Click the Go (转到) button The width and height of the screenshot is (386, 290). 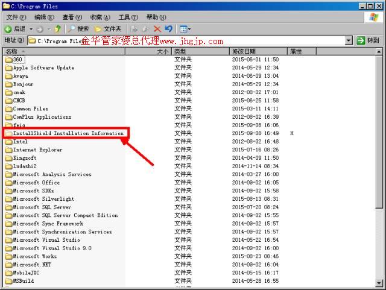[368, 40]
